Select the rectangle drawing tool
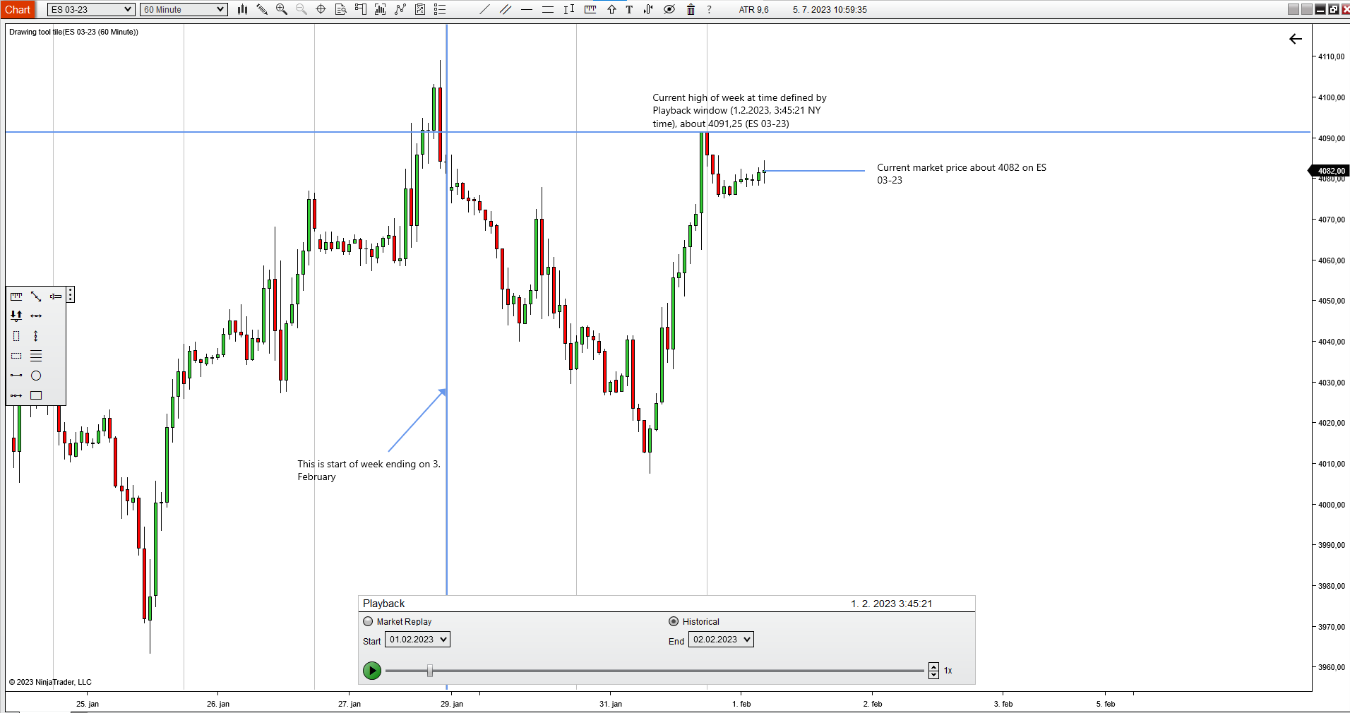This screenshot has height=713, width=1350. pos(36,395)
